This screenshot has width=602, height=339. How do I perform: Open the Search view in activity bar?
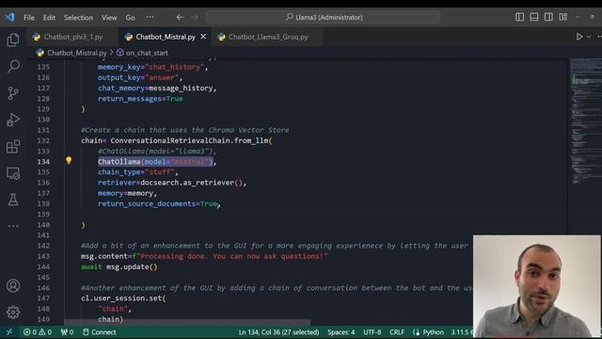13,67
